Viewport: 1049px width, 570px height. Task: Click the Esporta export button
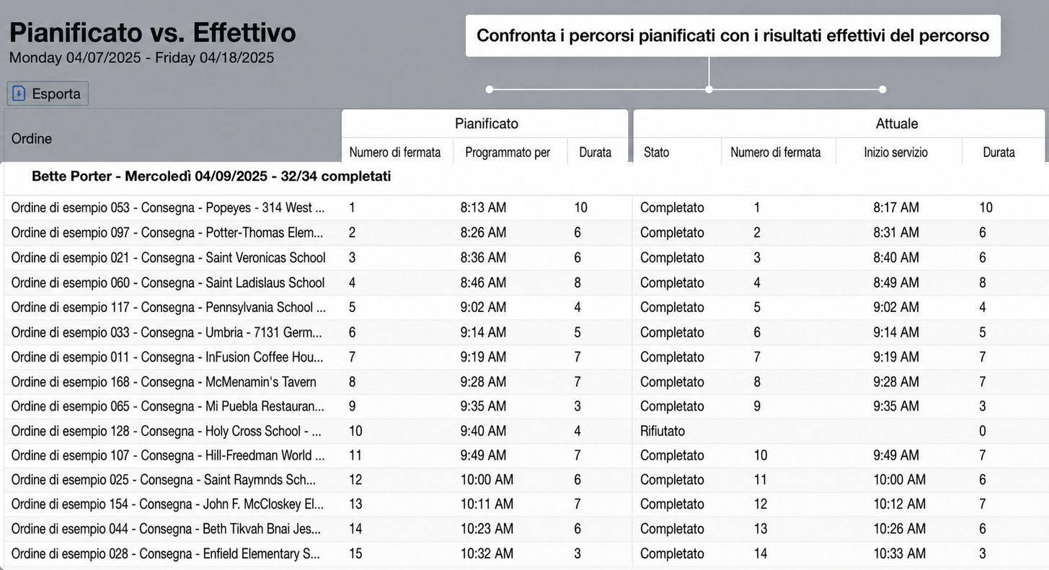pos(48,94)
